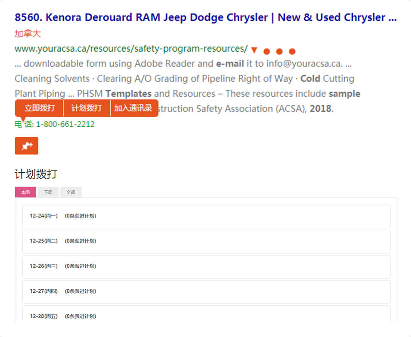
Task: Click the orange pin-plus icon button
Action: point(27,146)
